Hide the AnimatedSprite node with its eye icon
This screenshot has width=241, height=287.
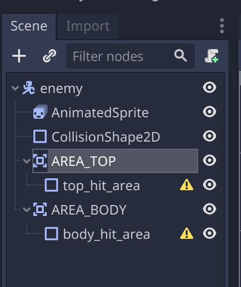[210, 112]
